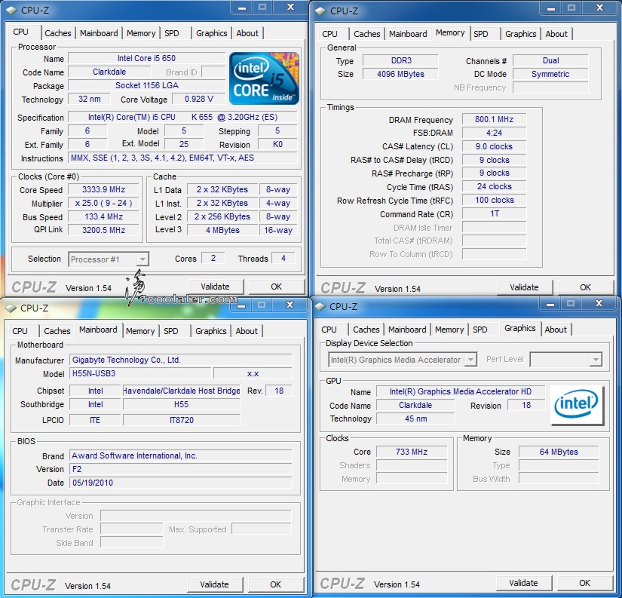Viewport: 622px width, 598px height.
Task: Click the BIOS date '05/19/2010'
Action: (x=180, y=483)
